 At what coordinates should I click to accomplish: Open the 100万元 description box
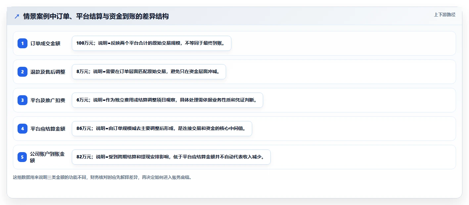[x=152, y=43]
